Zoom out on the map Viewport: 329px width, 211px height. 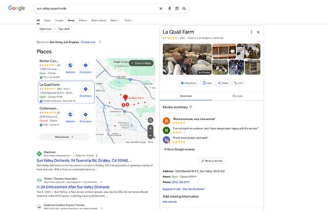coord(151,135)
